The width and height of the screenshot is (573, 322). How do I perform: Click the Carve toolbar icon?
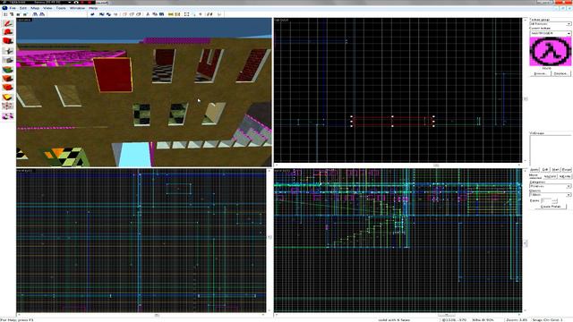tap(92, 14)
